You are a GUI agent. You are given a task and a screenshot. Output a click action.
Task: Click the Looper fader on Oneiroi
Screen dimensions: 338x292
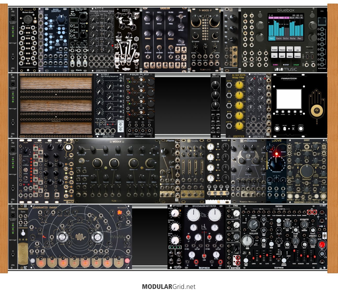(x=253, y=256)
